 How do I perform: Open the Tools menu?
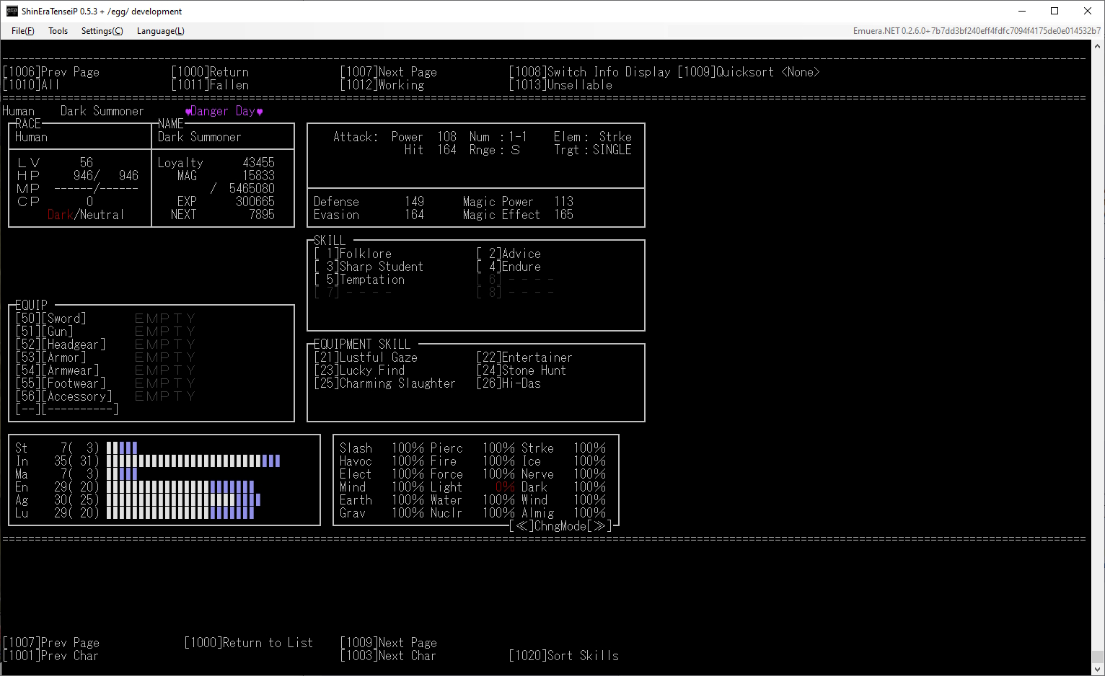coord(58,31)
